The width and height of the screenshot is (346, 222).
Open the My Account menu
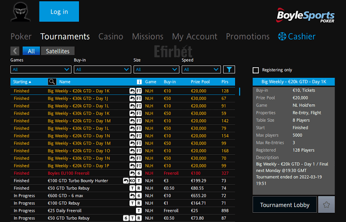(195, 36)
